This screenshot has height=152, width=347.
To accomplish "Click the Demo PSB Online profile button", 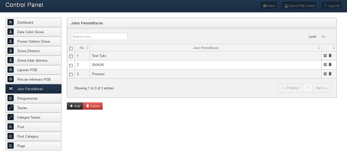I will pyautogui.click(x=300, y=6).
